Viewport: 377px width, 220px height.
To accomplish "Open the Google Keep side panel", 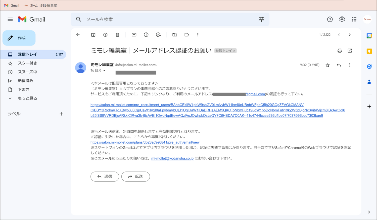I will tap(369, 51).
